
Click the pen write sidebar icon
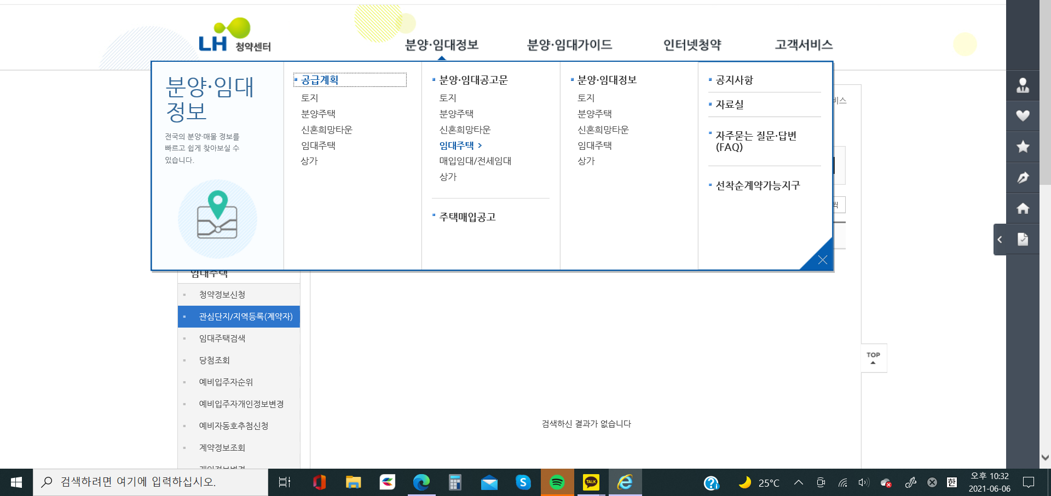[1023, 177]
